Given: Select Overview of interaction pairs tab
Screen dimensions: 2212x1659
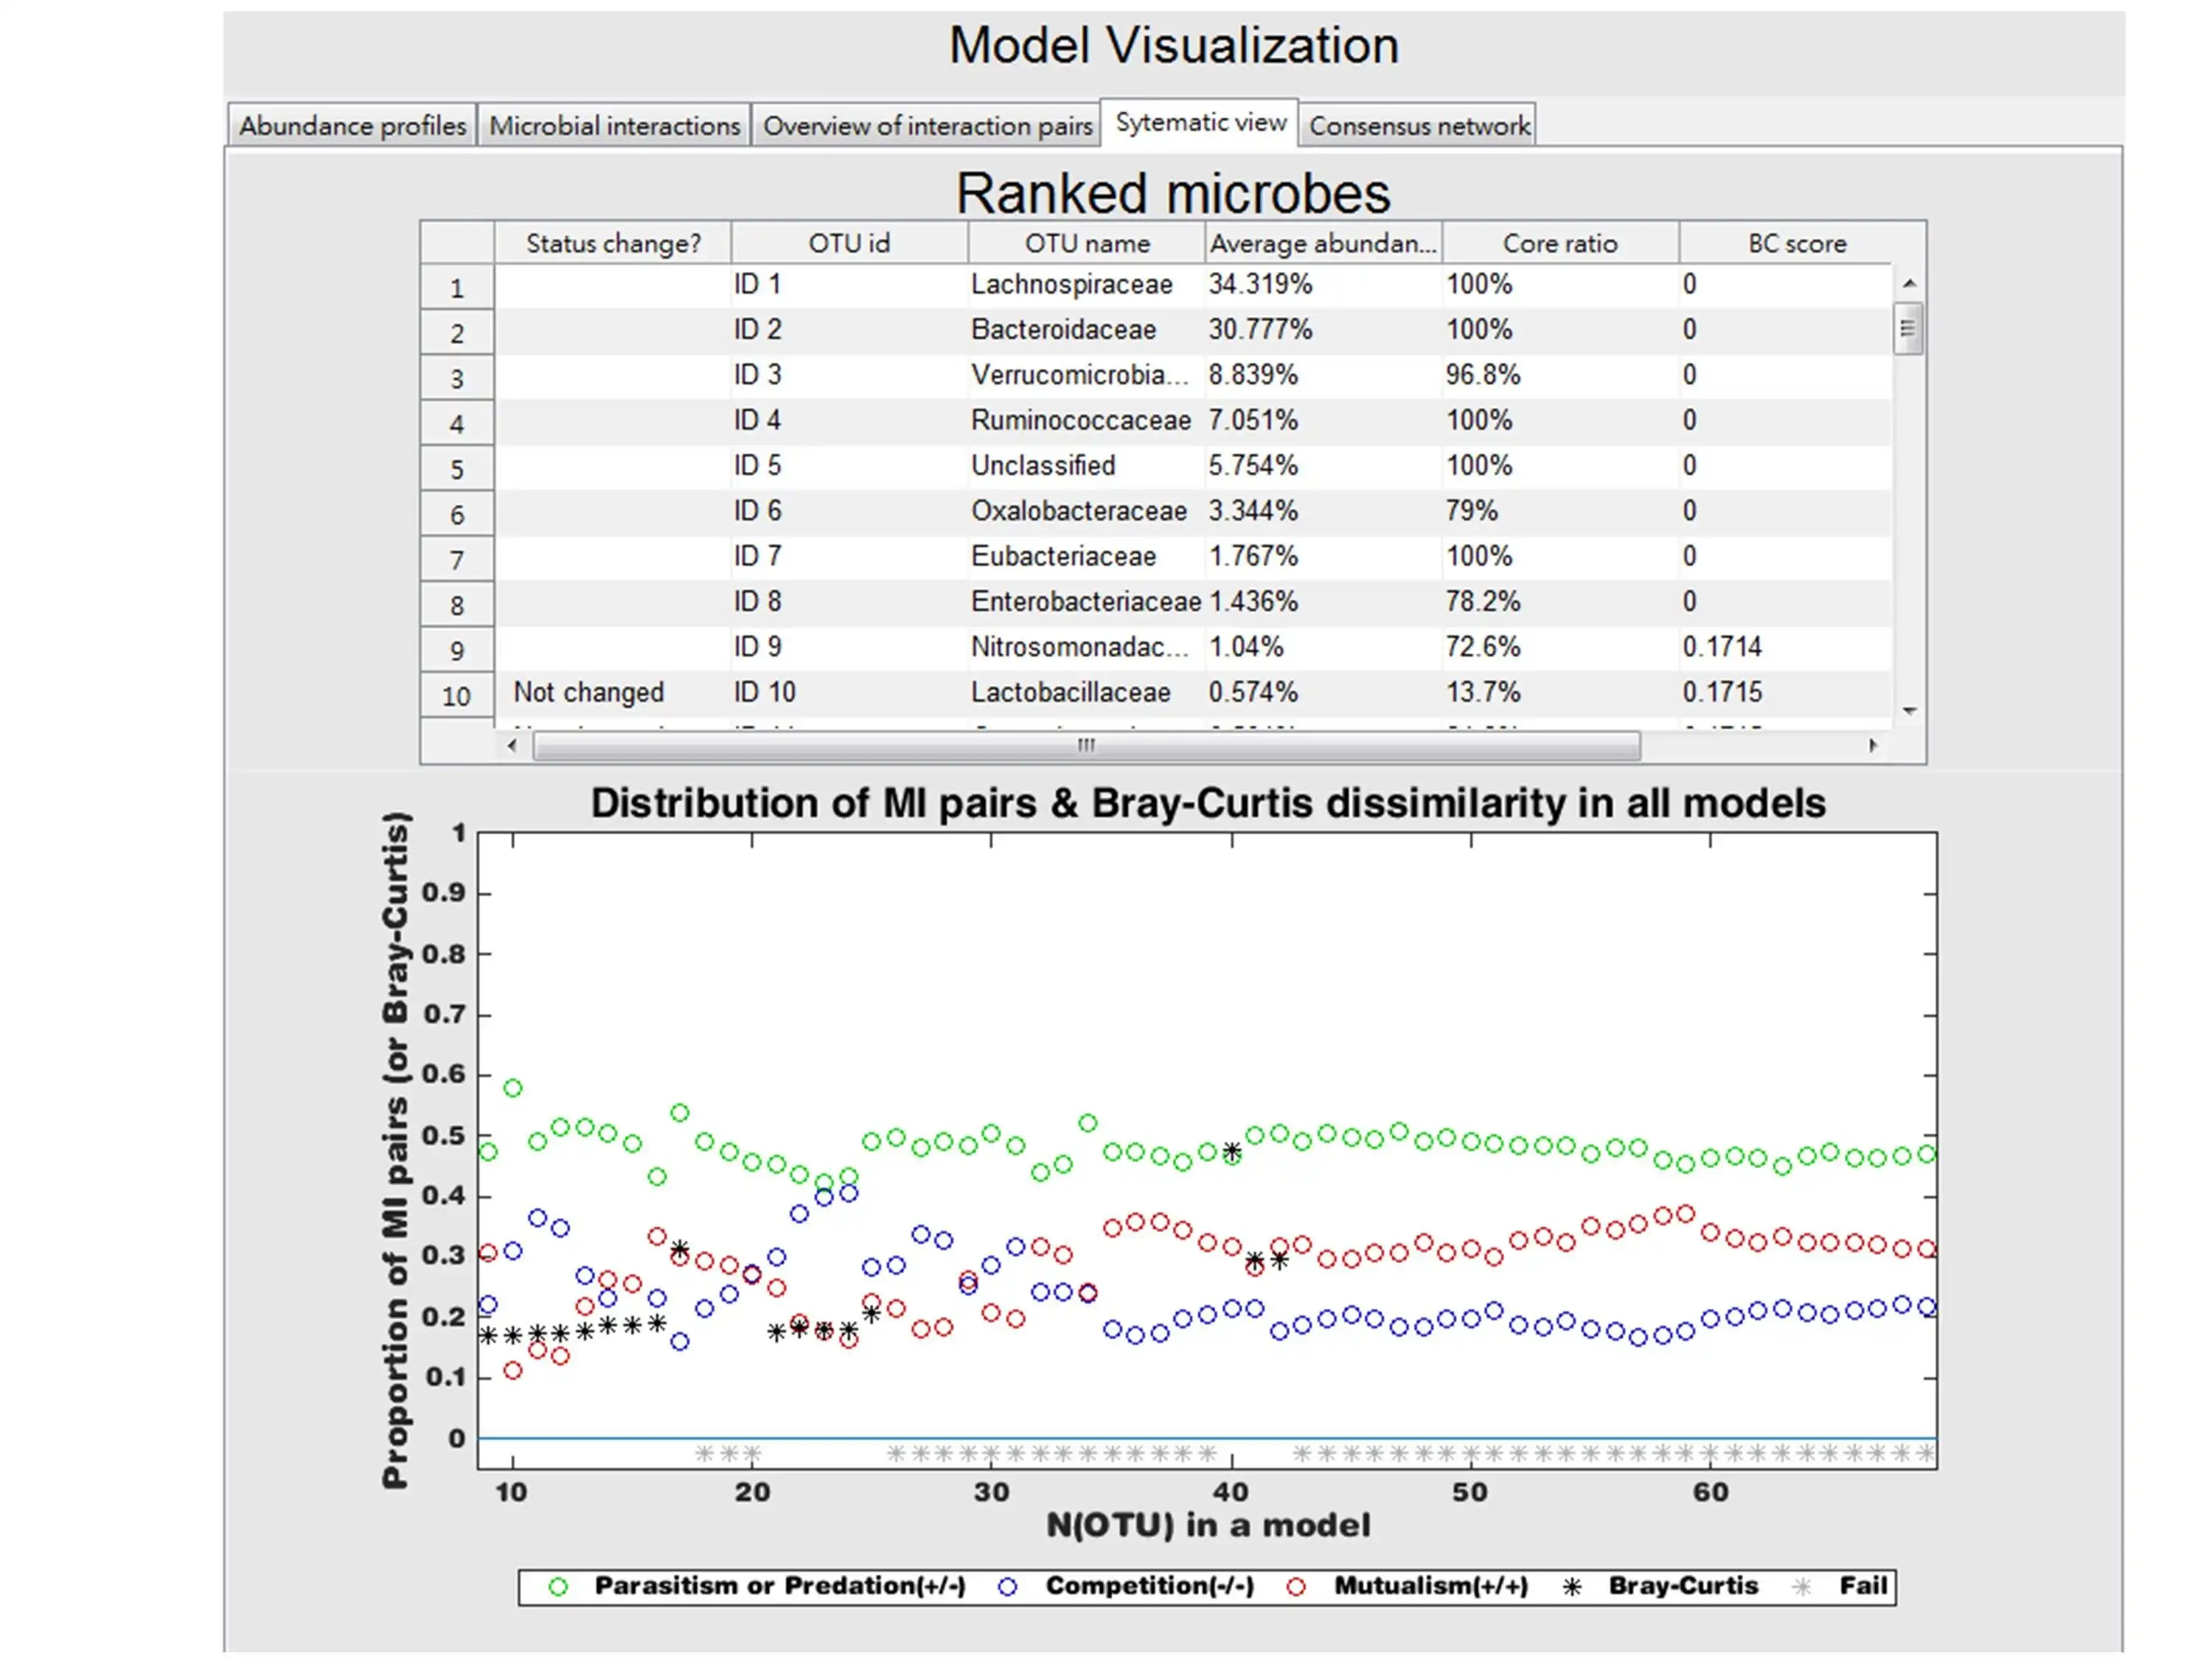Looking at the screenshot, I should [x=927, y=125].
